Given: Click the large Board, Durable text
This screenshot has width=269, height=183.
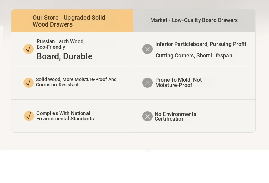Looking at the screenshot, I should click(64, 56).
